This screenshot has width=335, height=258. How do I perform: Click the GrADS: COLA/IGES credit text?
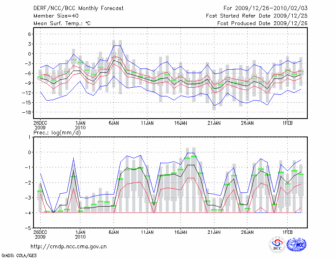[18, 255]
